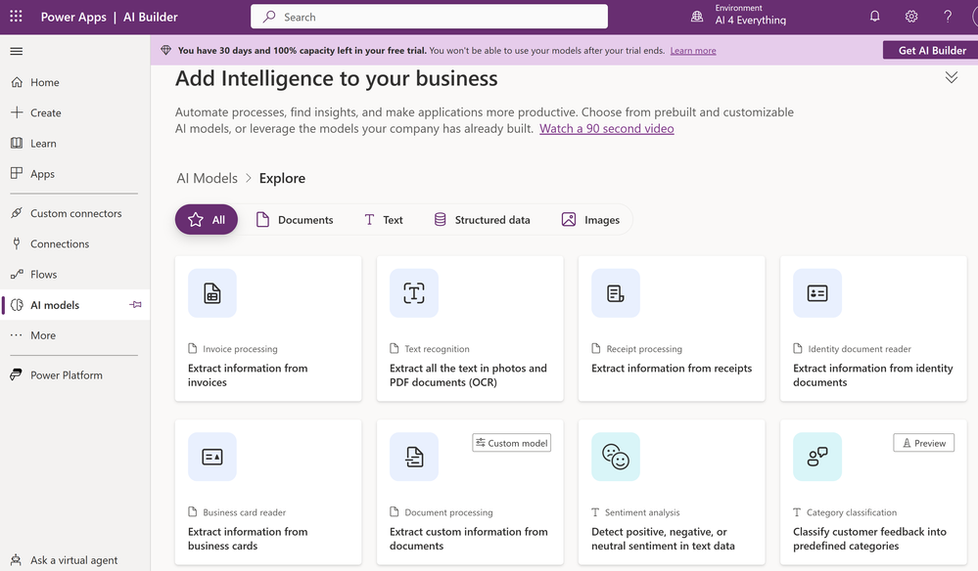The width and height of the screenshot is (978, 571).
Task: Switch to the Documents filter tab
Action: pyautogui.click(x=295, y=220)
